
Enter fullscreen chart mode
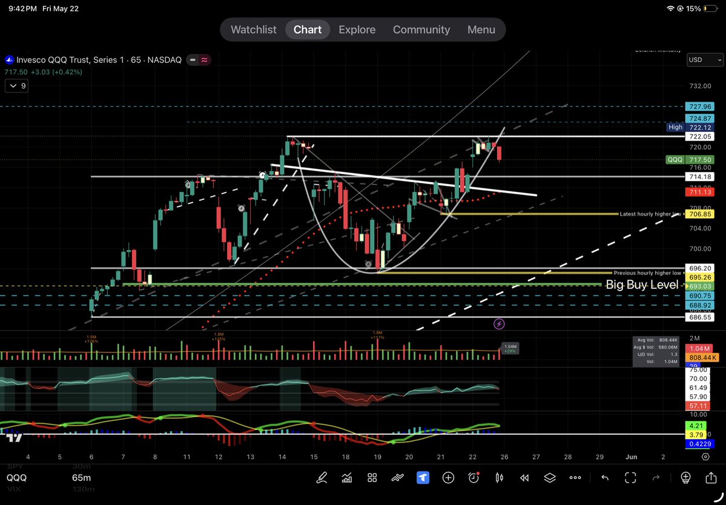630,478
